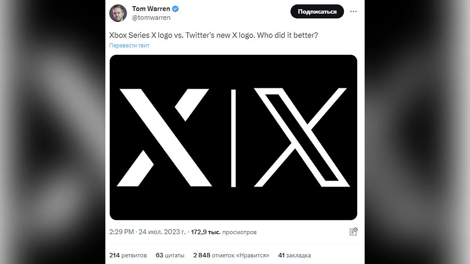
Task: Open the 2:29 PM timestamp link
Action: (121, 232)
